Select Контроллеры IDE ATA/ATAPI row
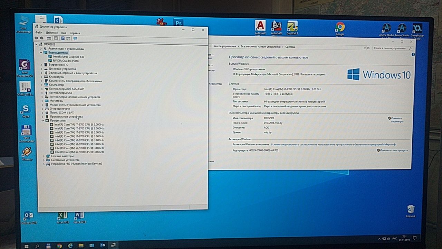The width and height of the screenshot is (442, 249). pos(65,89)
